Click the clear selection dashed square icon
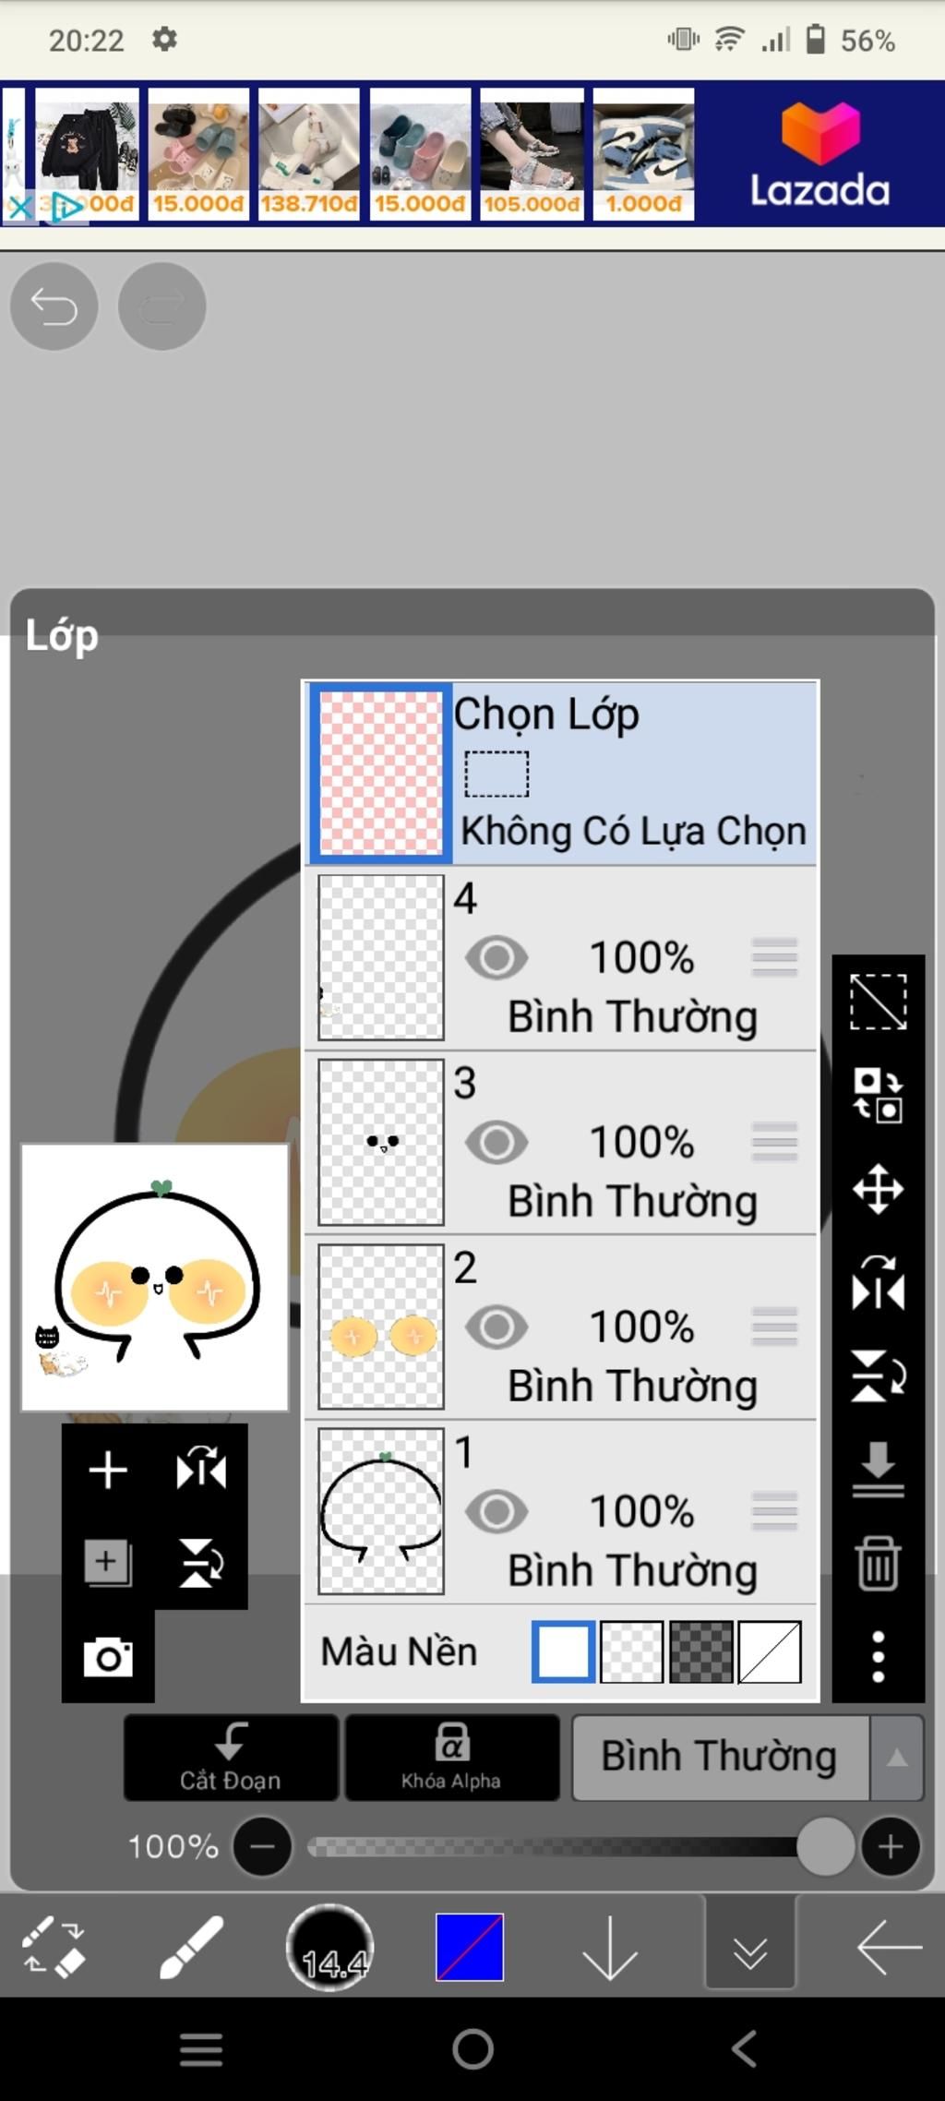This screenshot has width=945, height=2101. pos(878,1002)
